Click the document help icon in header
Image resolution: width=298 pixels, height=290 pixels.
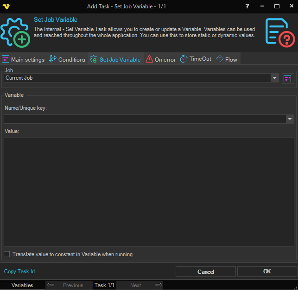tap(280, 32)
